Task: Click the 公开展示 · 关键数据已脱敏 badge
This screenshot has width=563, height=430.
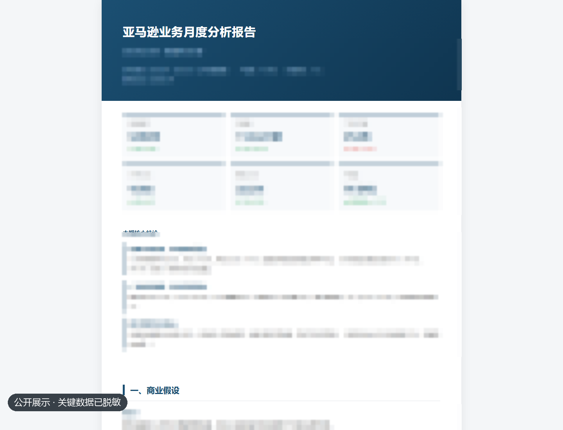Action: pyautogui.click(x=68, y=402)
